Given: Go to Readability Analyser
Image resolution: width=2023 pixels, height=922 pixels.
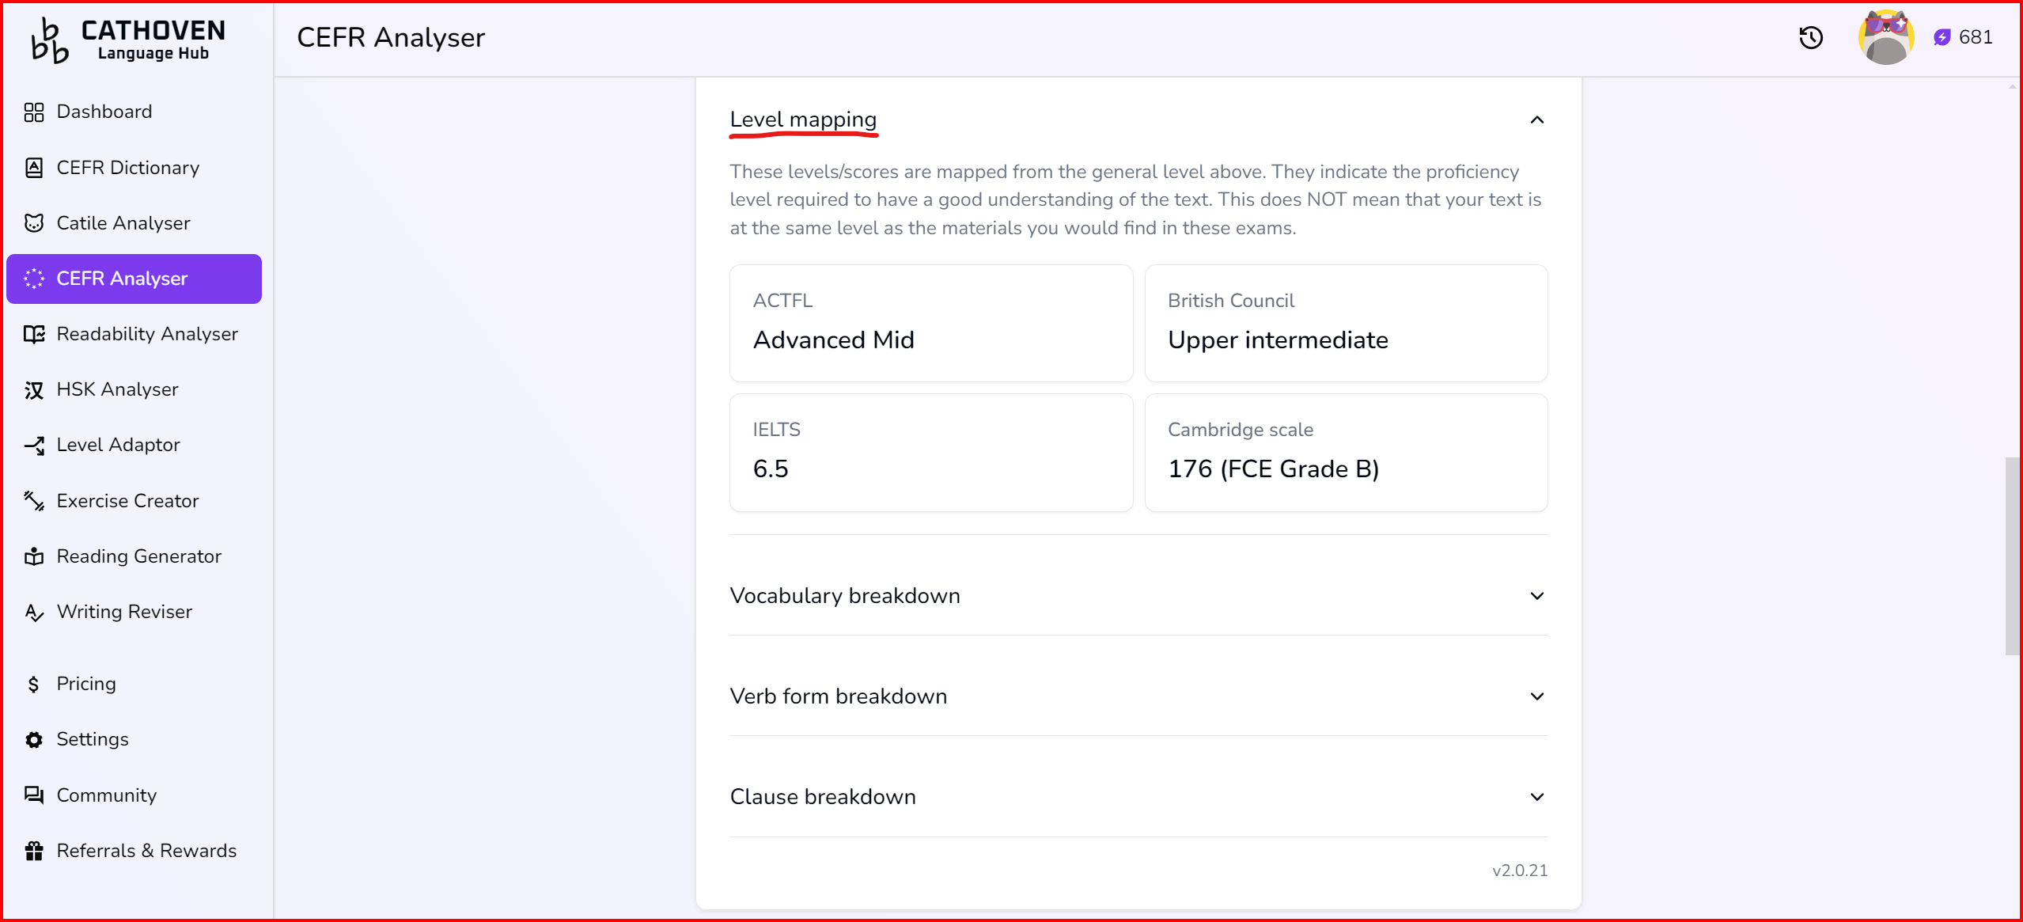Looking at the screenshot, I should click(146, 334).
